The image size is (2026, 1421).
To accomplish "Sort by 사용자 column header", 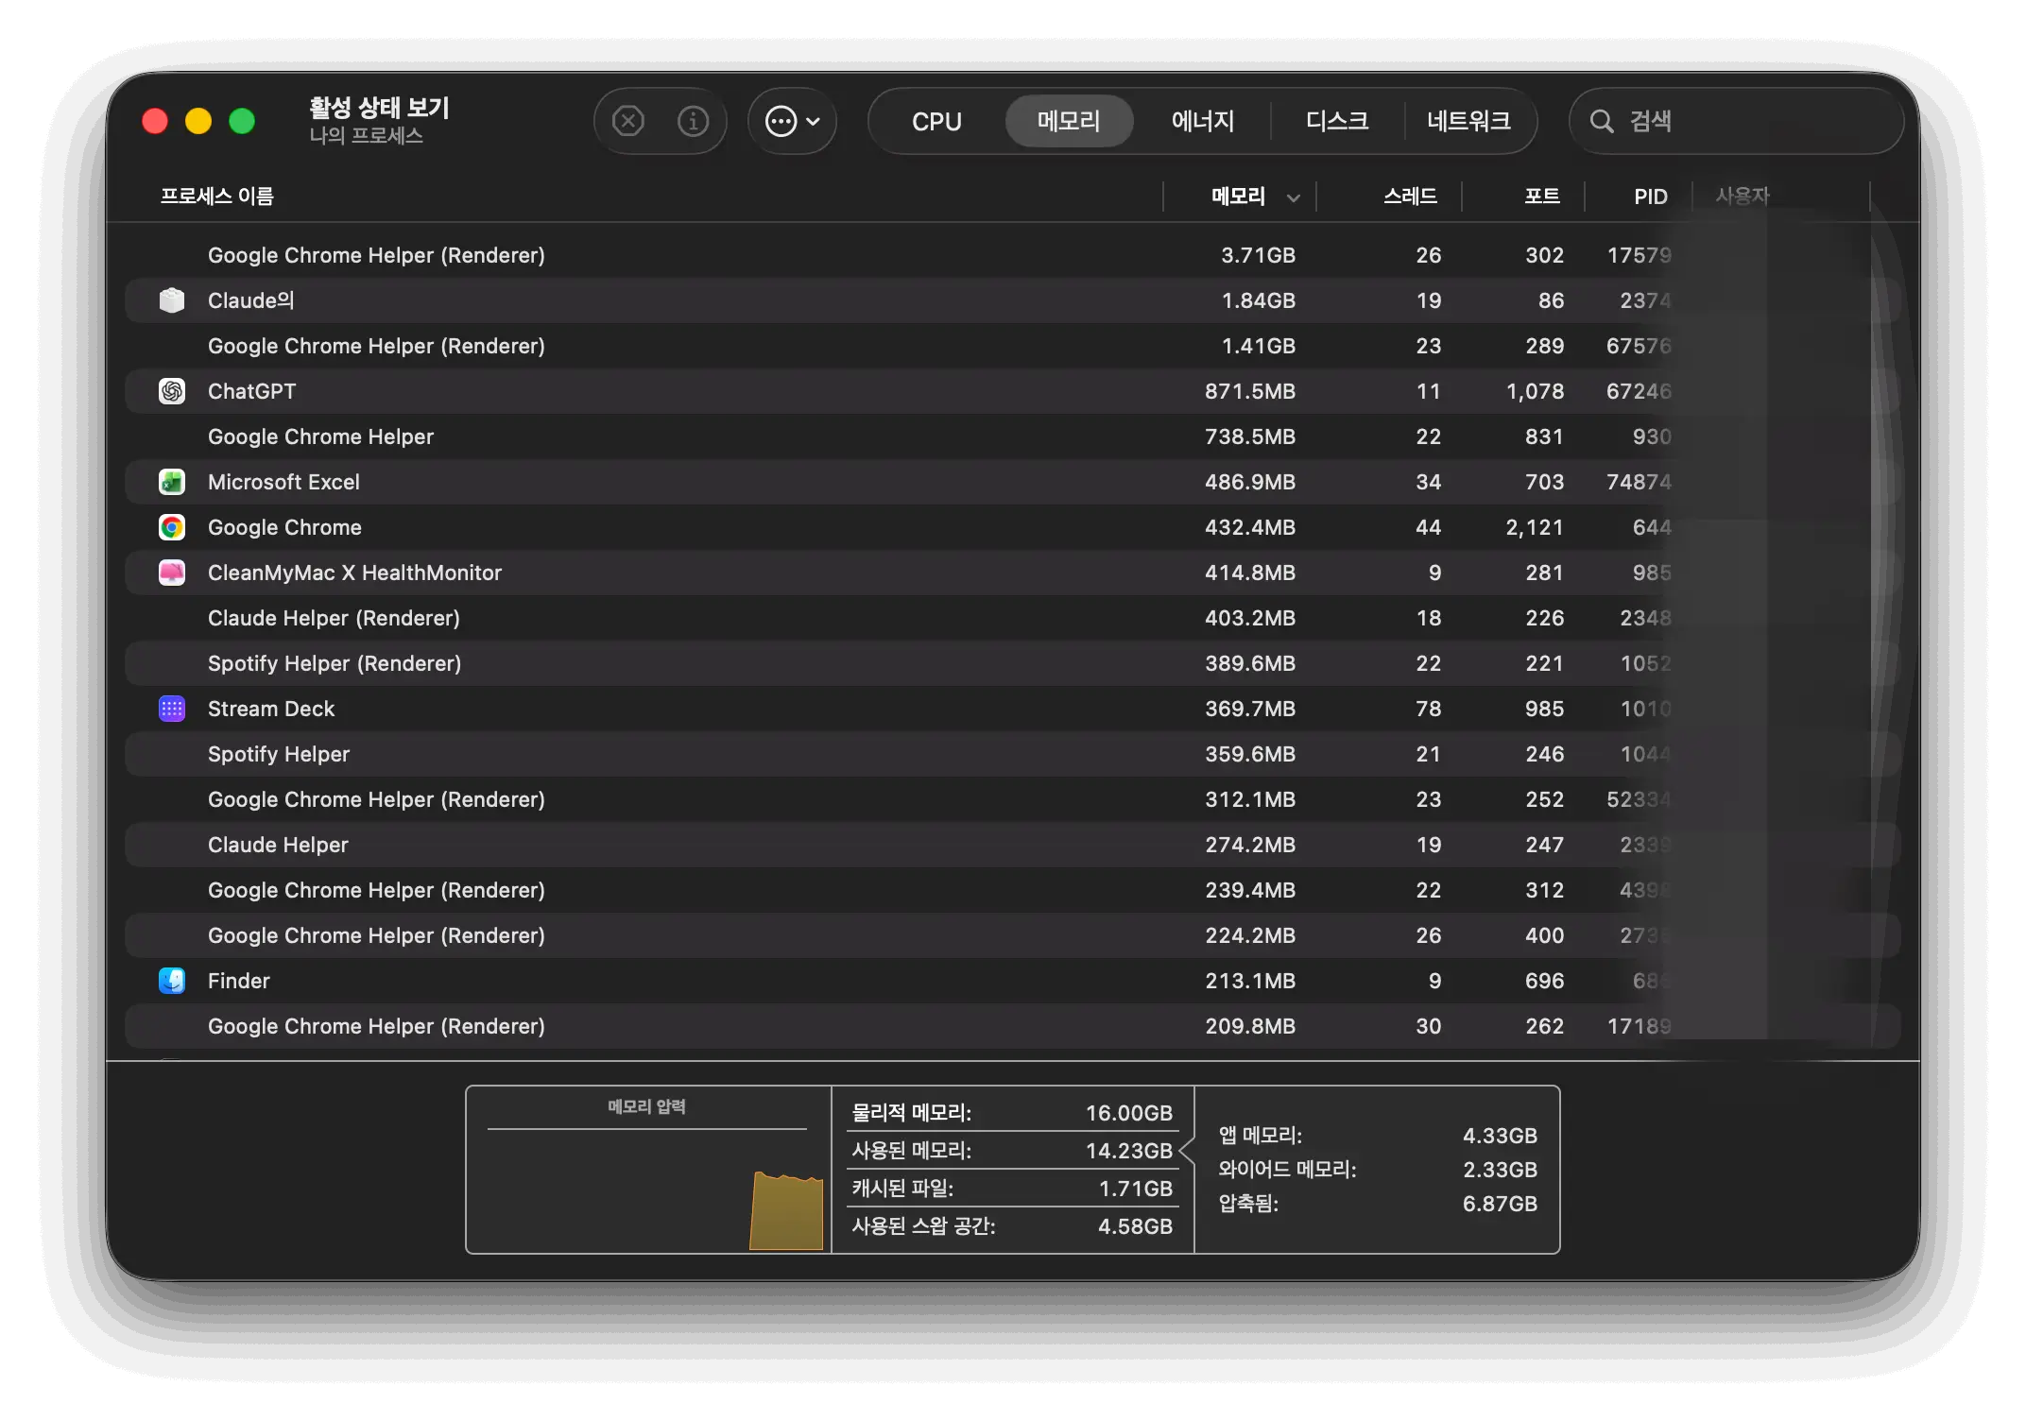I will 1743,196.
